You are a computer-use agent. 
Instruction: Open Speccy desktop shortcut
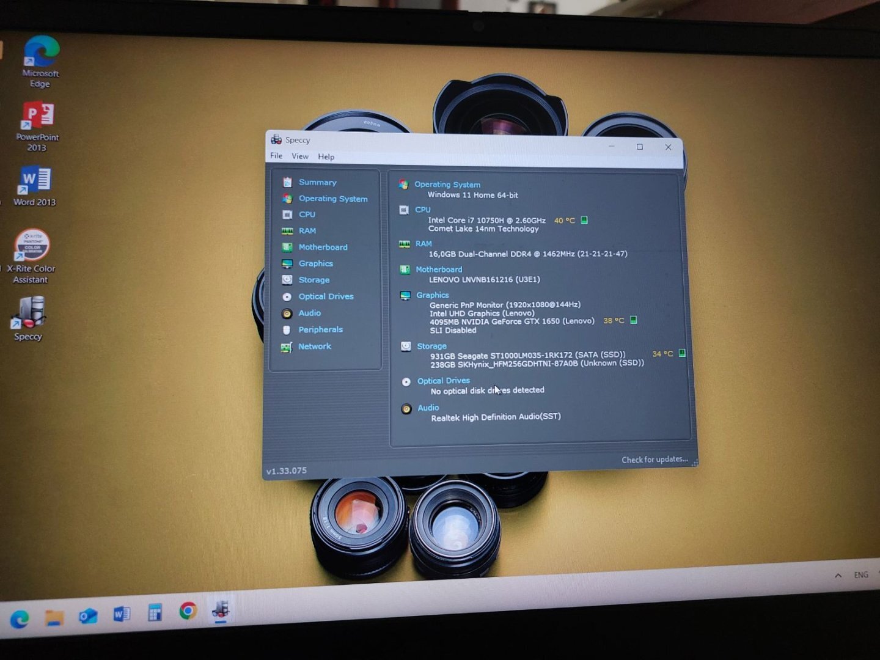point(28,318)
